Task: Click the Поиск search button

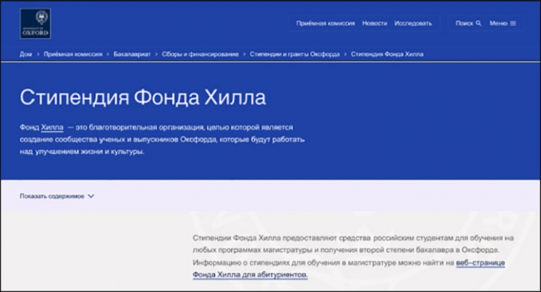Action: pos(468,23)
